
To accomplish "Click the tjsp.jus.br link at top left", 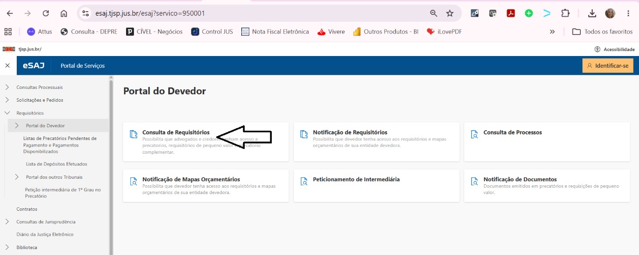I will click(x=30, y=49).
